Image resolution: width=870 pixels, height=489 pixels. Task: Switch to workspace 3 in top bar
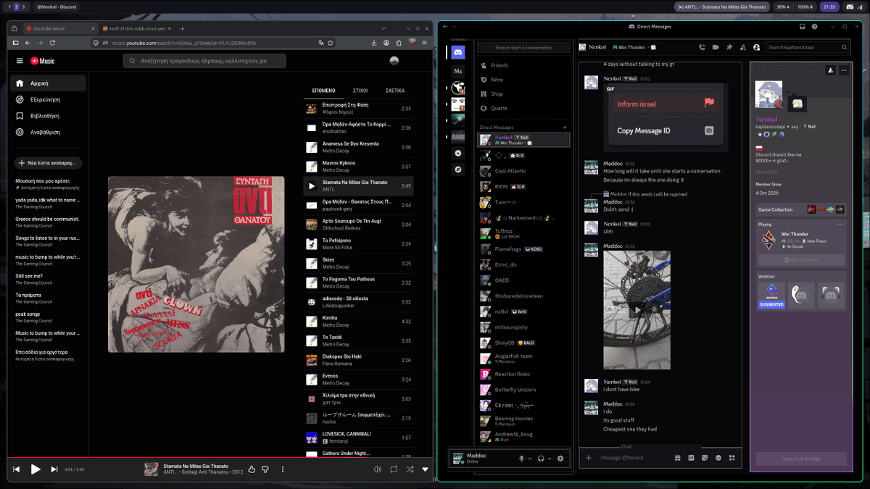tap(22, 7)
